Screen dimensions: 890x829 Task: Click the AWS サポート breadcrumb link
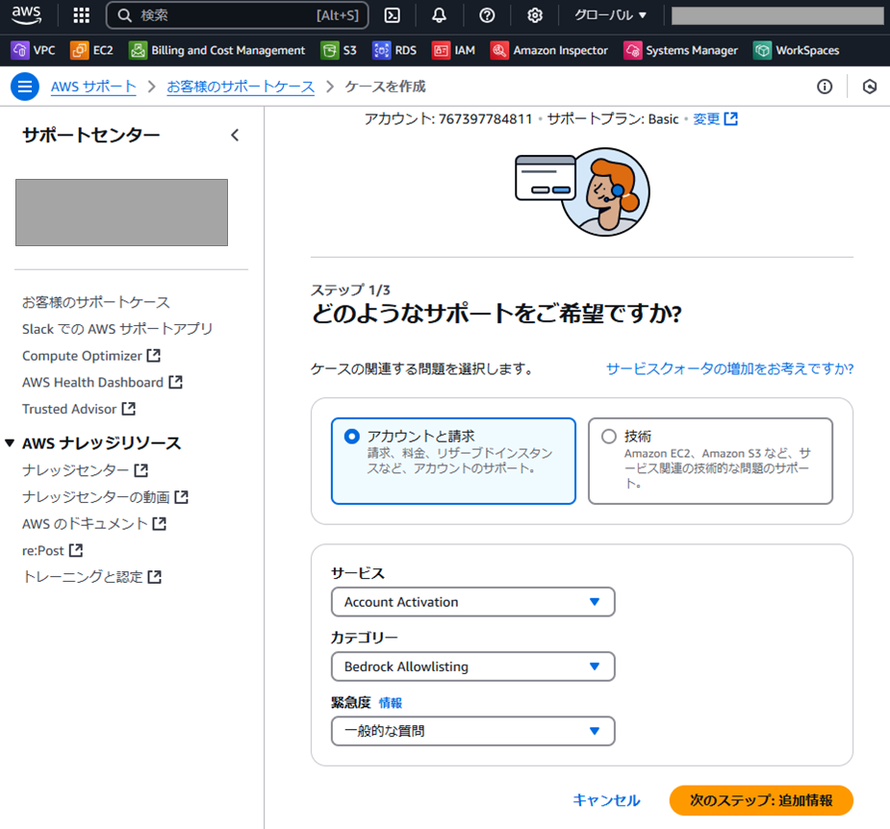coord(93,87)
